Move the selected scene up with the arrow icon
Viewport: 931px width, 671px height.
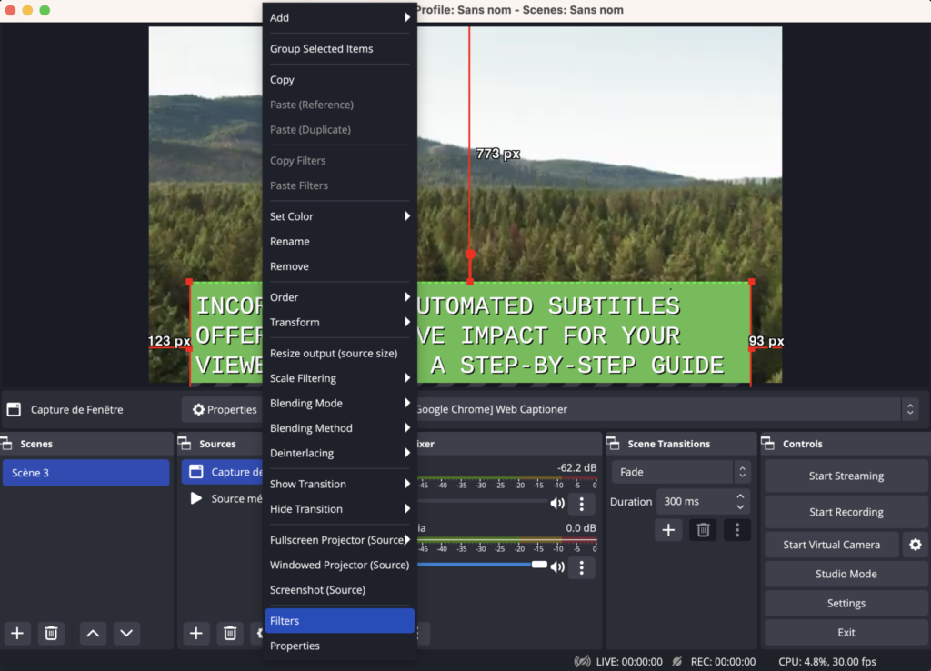pos(92,633)
